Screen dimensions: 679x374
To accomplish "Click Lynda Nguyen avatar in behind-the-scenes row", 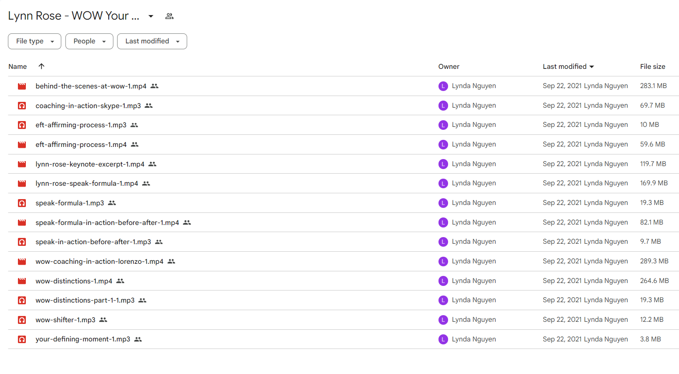I will (443, 86).
